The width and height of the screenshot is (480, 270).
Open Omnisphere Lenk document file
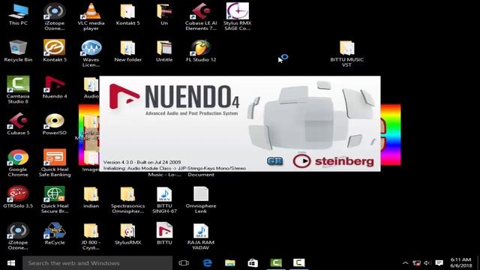201,199
